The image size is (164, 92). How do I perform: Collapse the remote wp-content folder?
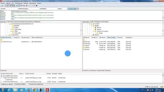(90, 24)
